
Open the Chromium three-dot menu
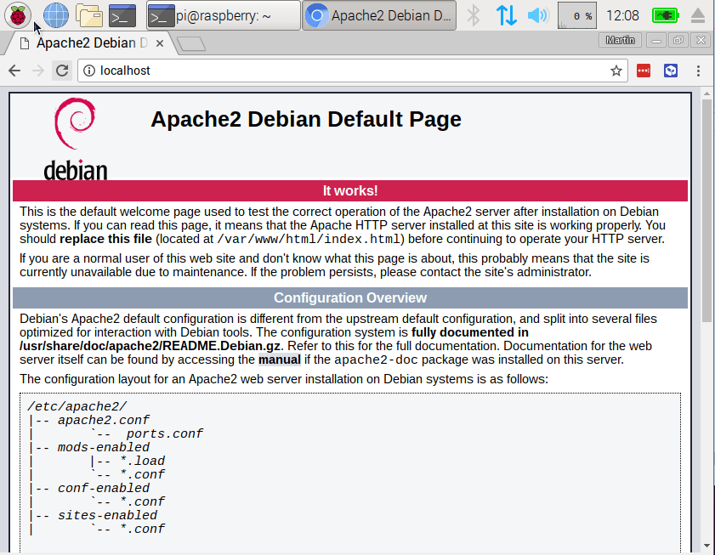click(698, 71)
